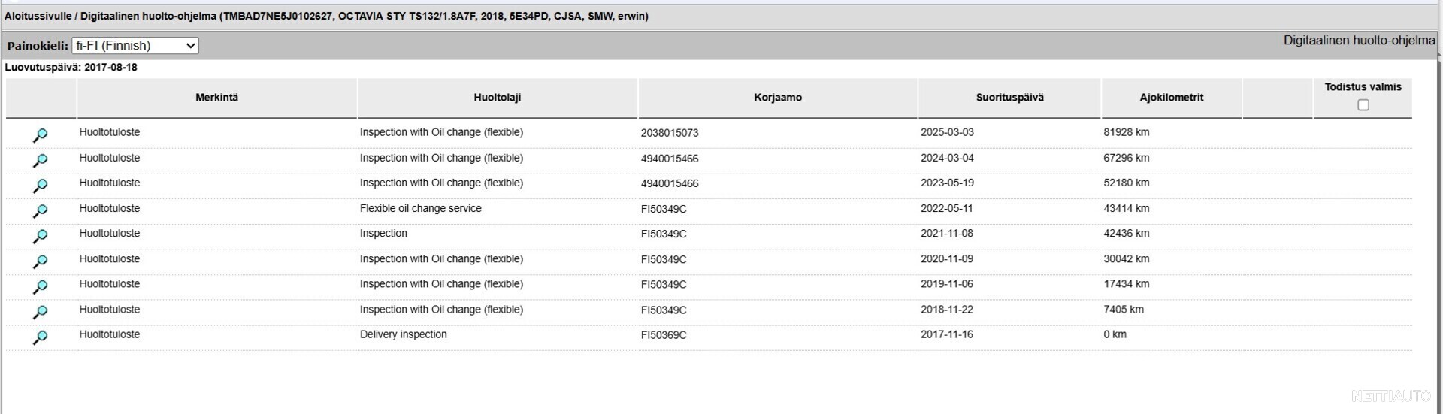This screenshot has width=1443, height=414.
Task: Open magnifier icon for 2021-11-08 Inspection row
Action: [40, 236]
